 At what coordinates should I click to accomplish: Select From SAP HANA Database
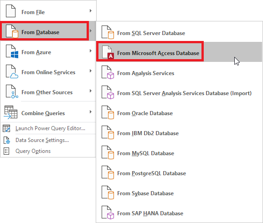click(179, 212)
